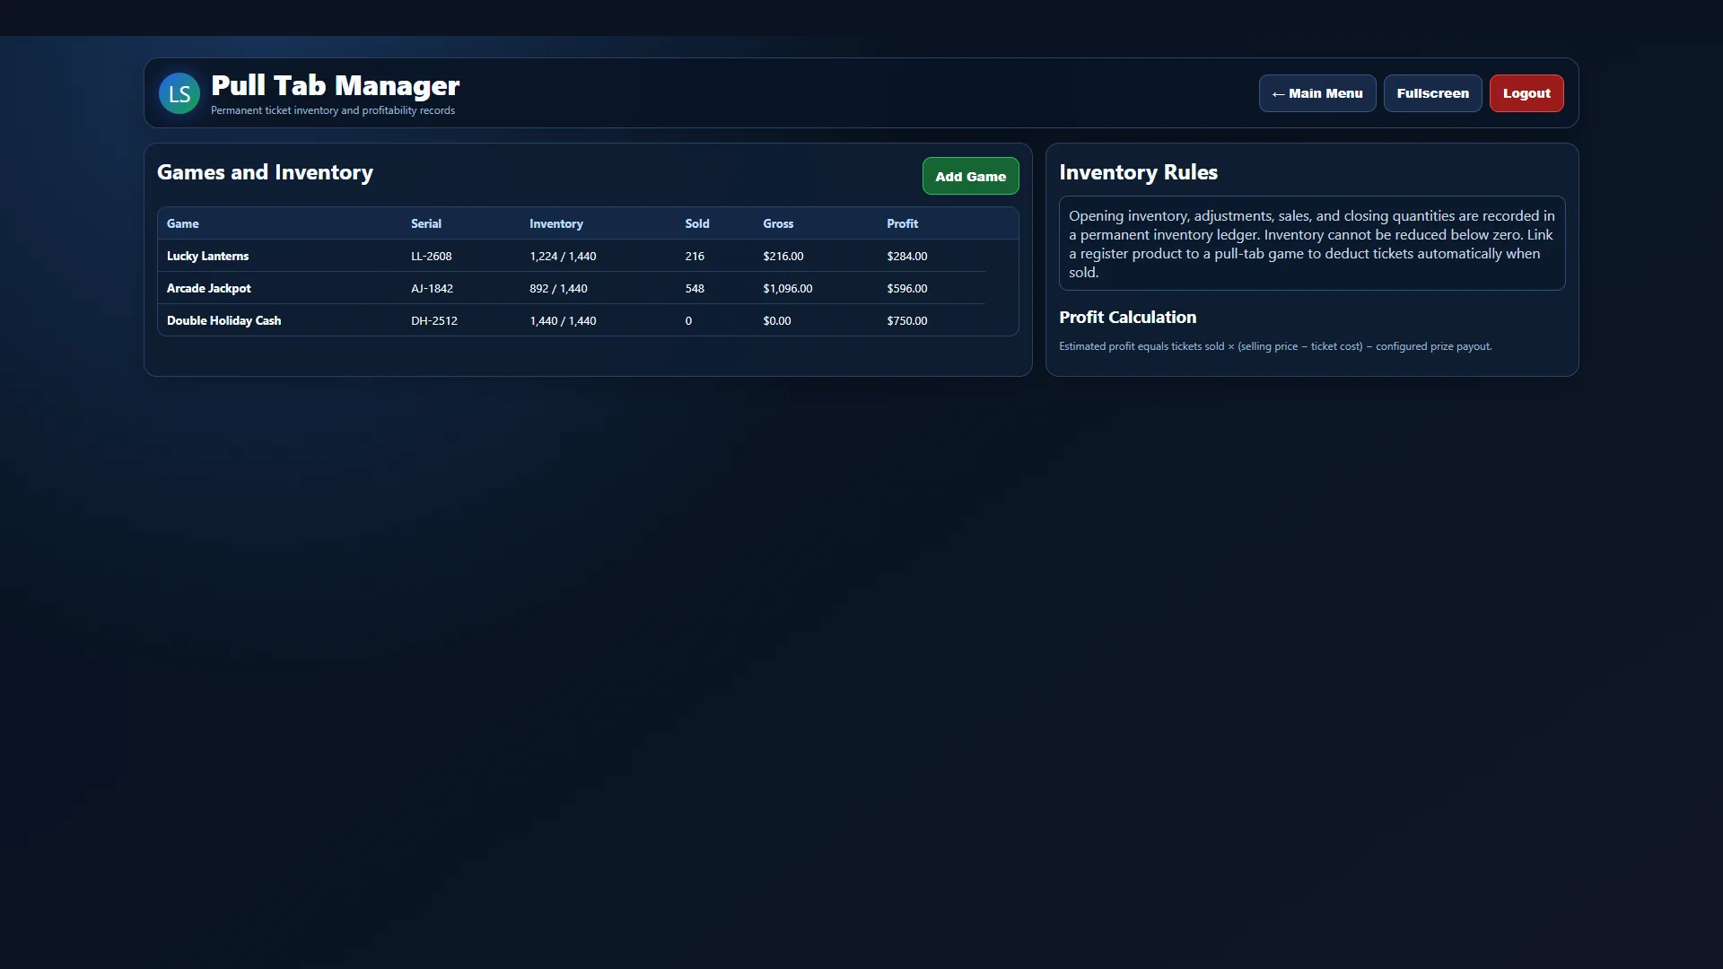Screen dimensions: 1723x969
Task: Click serial number LL-2608
Action: (431, 256)
